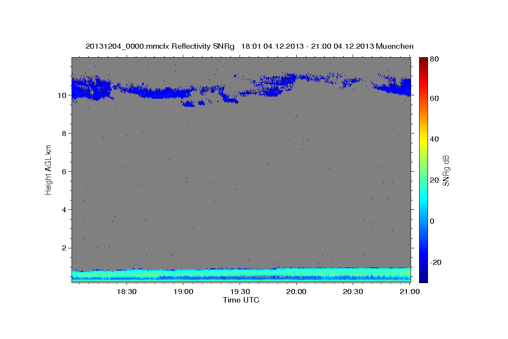Screen dimensions: 508x339
Task: Click the colorbar value 40
Action: [x=434, y=139]
